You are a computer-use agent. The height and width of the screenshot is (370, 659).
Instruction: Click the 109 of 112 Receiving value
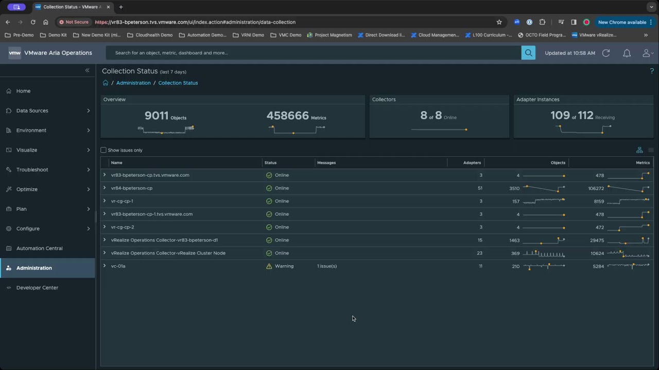tap(582, 116)
